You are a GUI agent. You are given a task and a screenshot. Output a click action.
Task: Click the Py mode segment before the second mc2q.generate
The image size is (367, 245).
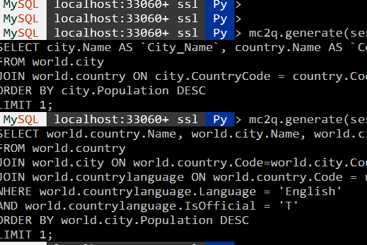[x=220, y=120]
